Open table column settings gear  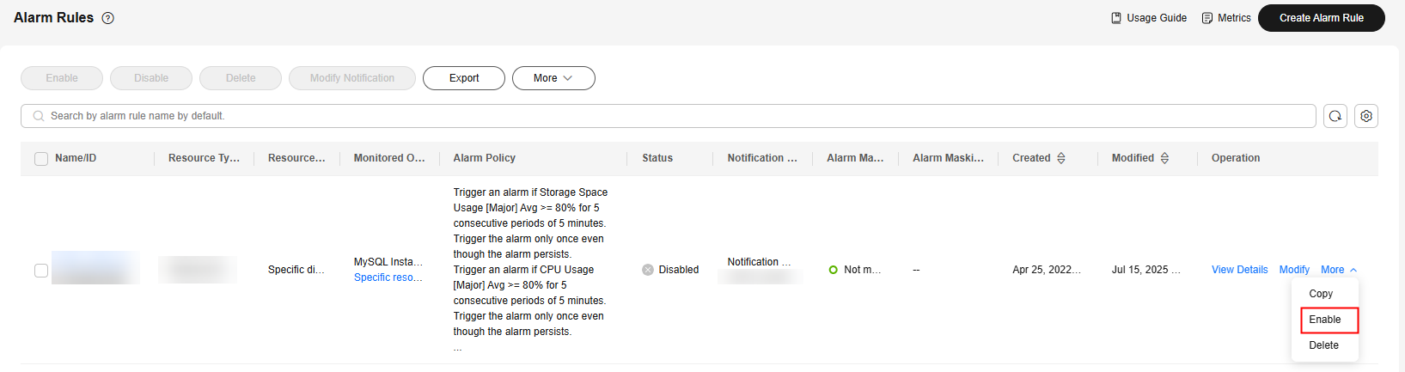1366,116
